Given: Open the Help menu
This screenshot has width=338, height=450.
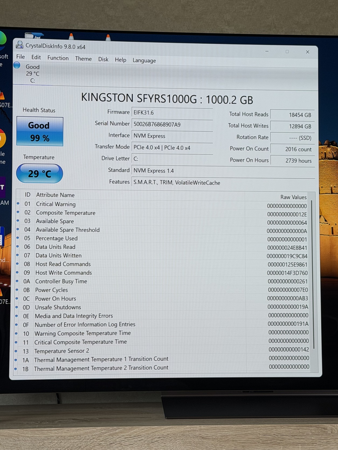Looking at the screenshot, I should point(120,60).
